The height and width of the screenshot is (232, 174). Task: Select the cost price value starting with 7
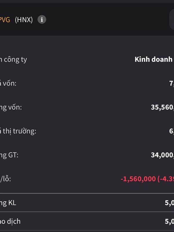[171, 84]
